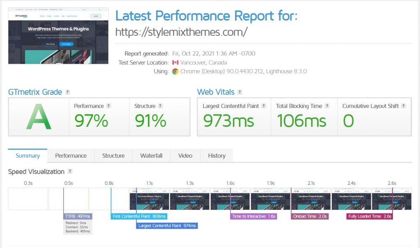
Task: Click the Canada flag icon
Action: point(175,62)
